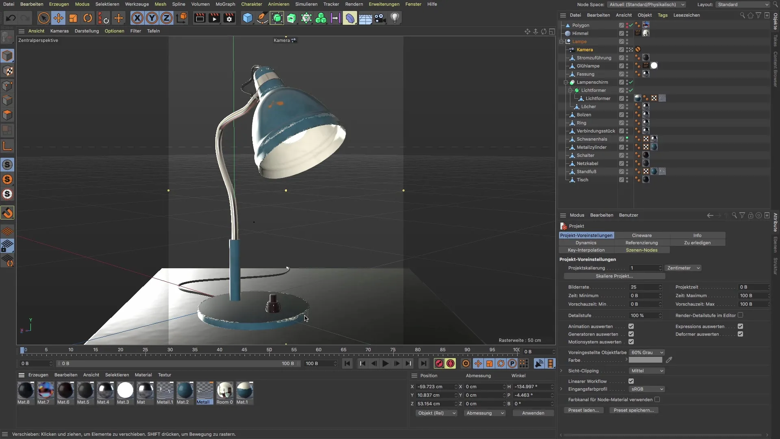Click the viewport pan icon
This screenshot has width=780, height=439.
click(x=527, y=31)
